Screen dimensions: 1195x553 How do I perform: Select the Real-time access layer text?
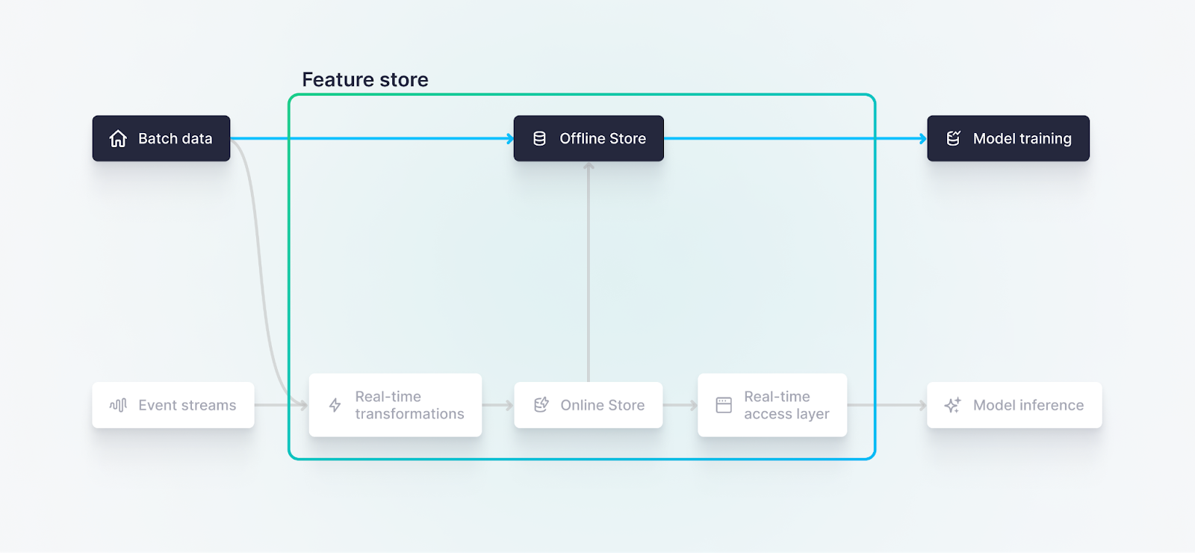click(x=786, y=405)
